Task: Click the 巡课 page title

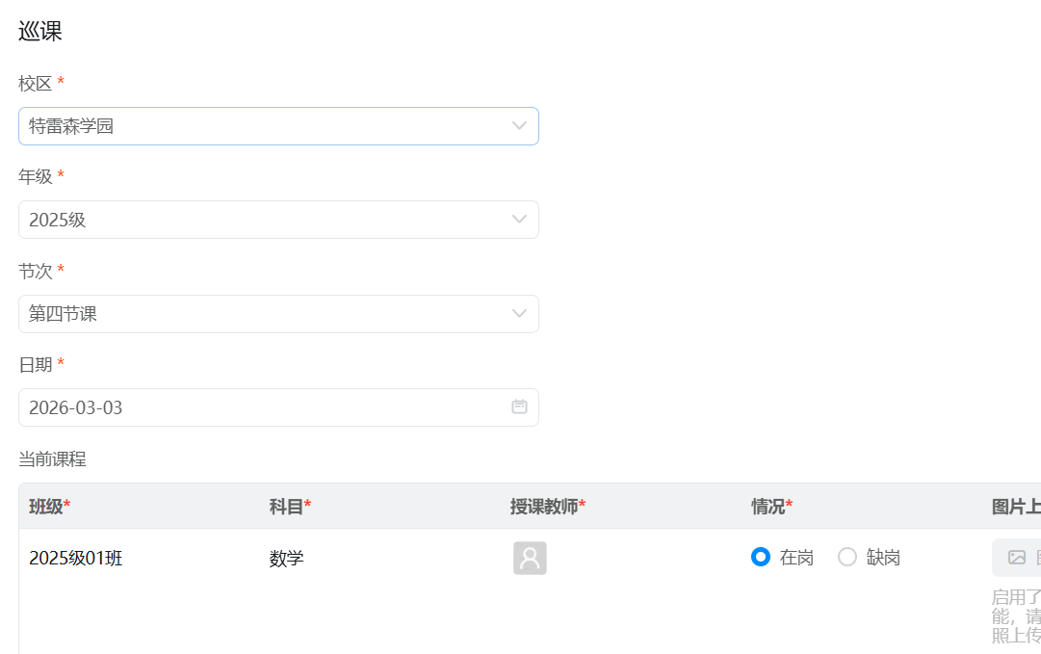Action: (40, 31)
